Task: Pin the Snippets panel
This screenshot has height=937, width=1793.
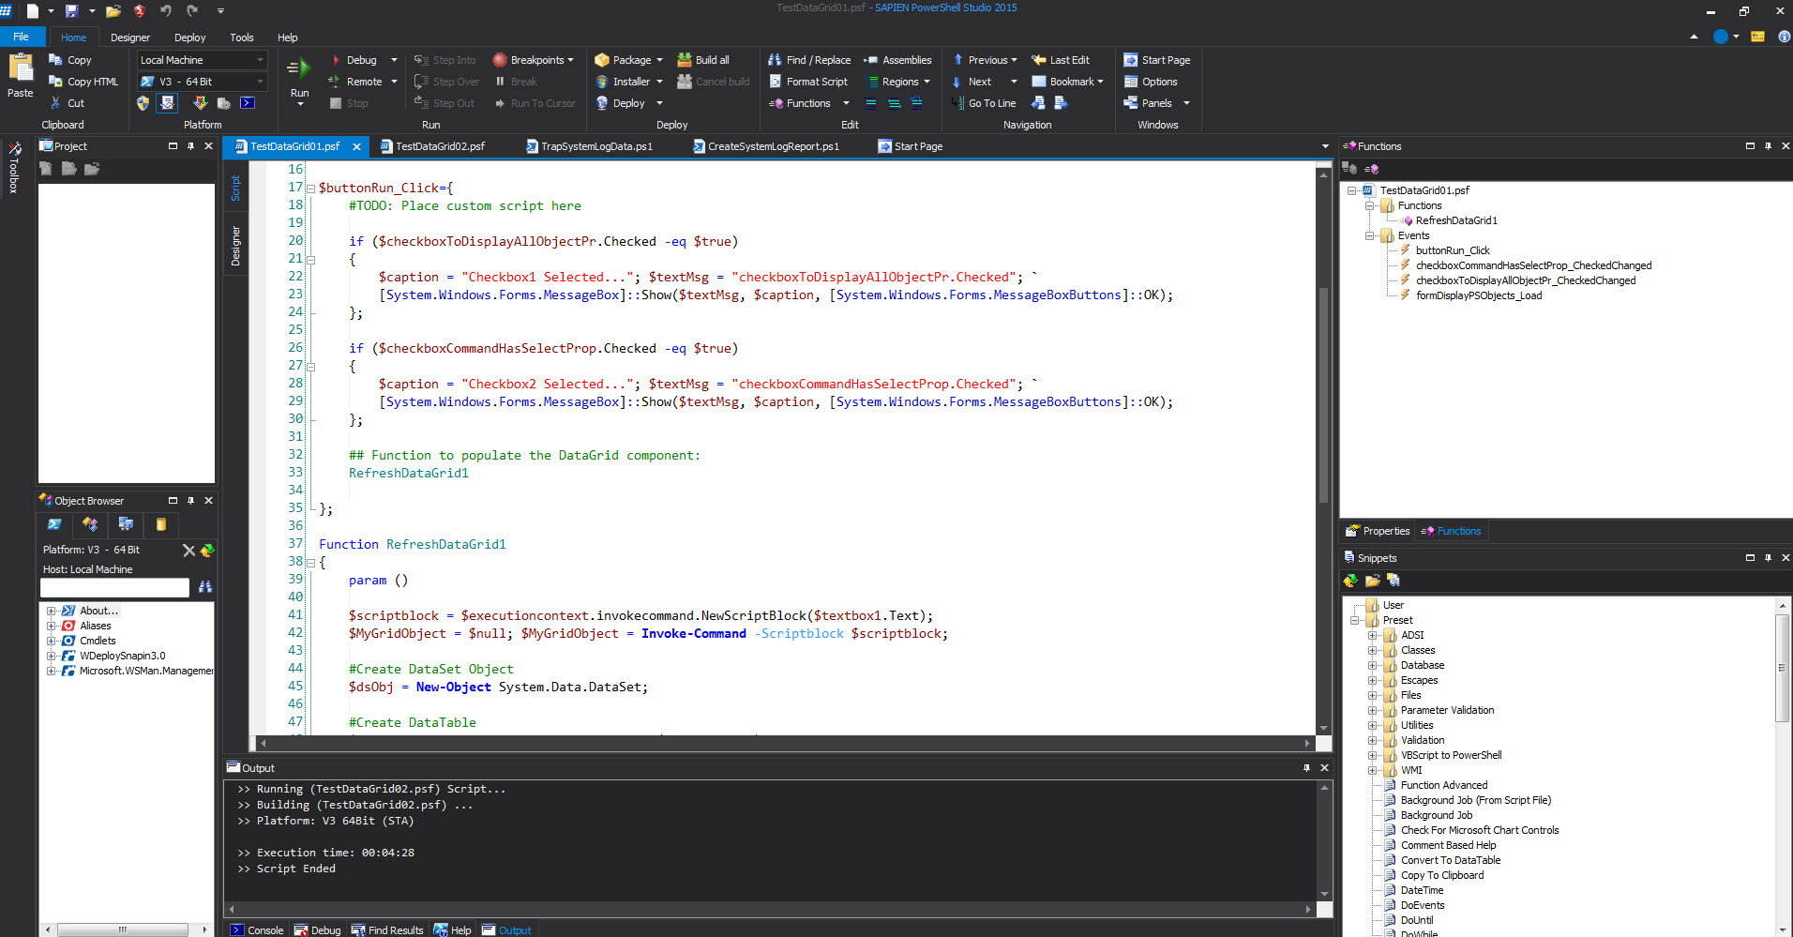Action: (1768, 558)
